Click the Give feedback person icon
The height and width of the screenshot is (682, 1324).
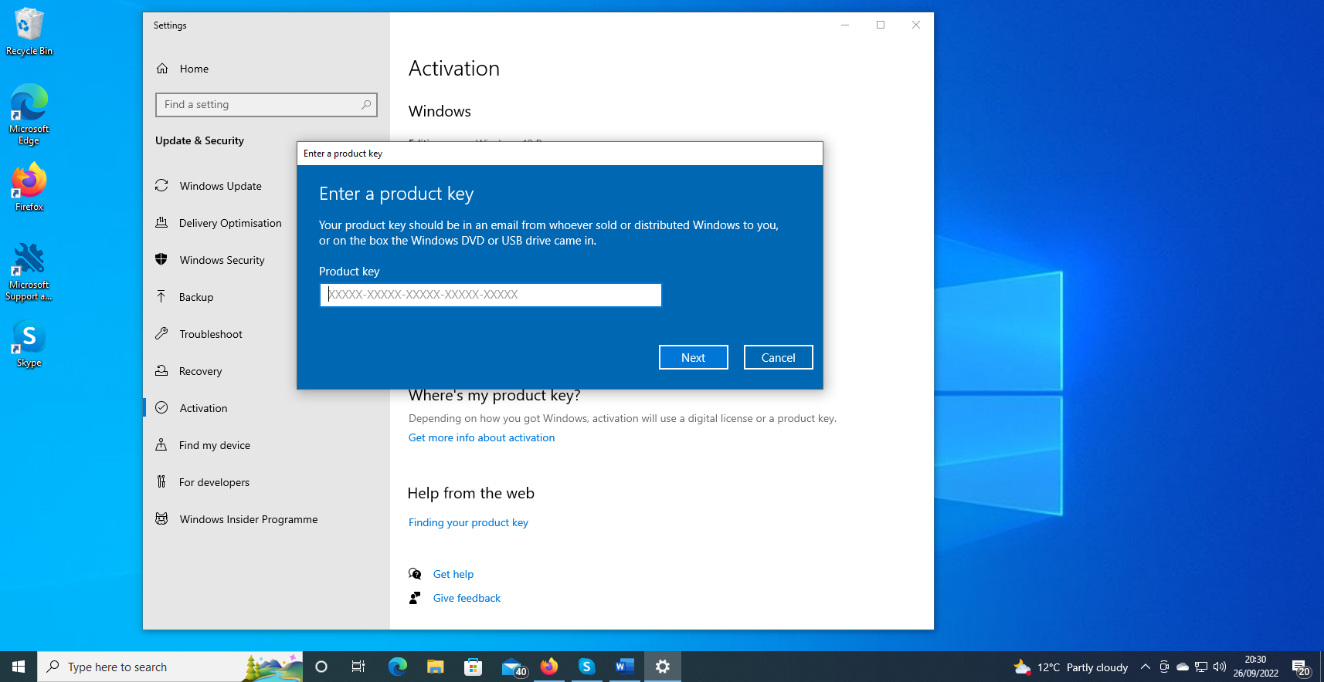(415, 598)
